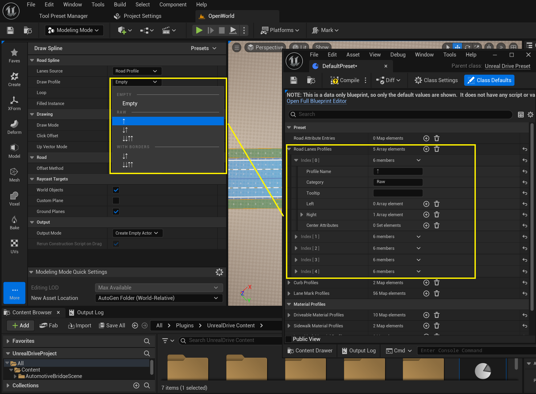
Task: Click the Stop simulation button
Action: (222, 30)
